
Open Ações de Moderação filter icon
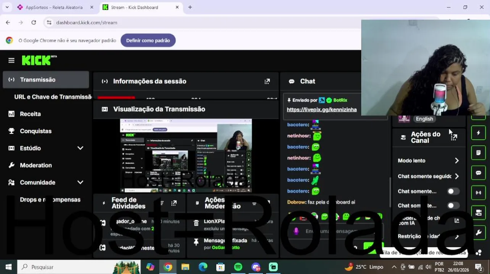(254, 204)
